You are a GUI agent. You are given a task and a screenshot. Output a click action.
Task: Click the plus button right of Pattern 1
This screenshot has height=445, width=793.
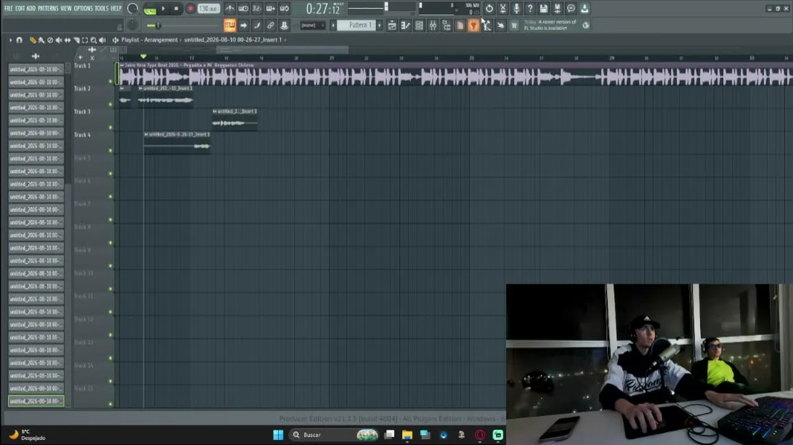(379, 25)
